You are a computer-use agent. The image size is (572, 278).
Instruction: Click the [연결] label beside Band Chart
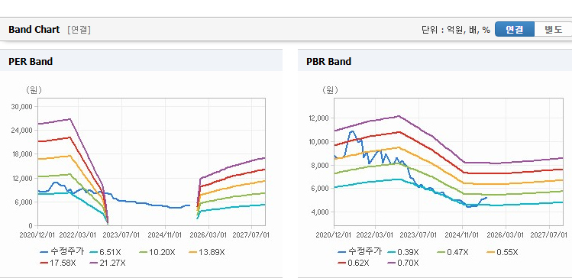coord(79,30)
